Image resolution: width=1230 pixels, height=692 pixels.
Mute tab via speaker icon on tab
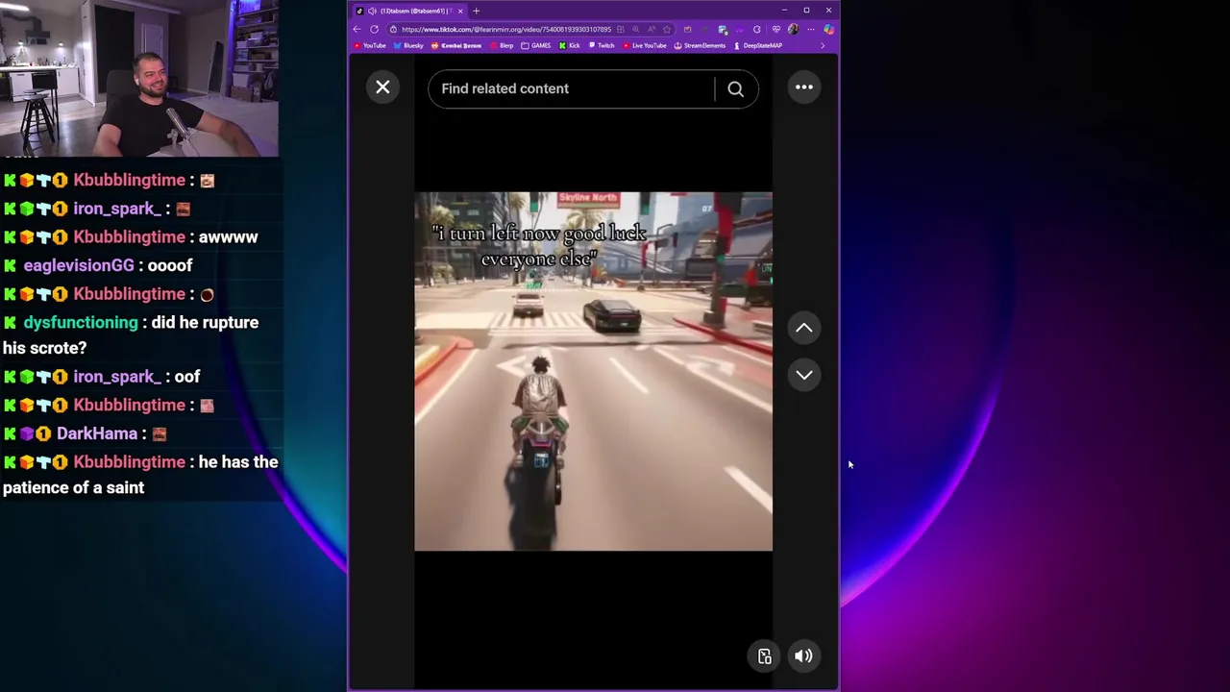coord(372,11)
